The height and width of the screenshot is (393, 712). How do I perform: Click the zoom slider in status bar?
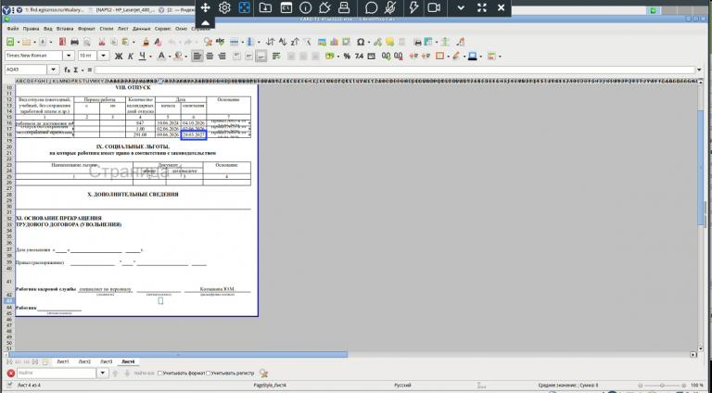662,386
